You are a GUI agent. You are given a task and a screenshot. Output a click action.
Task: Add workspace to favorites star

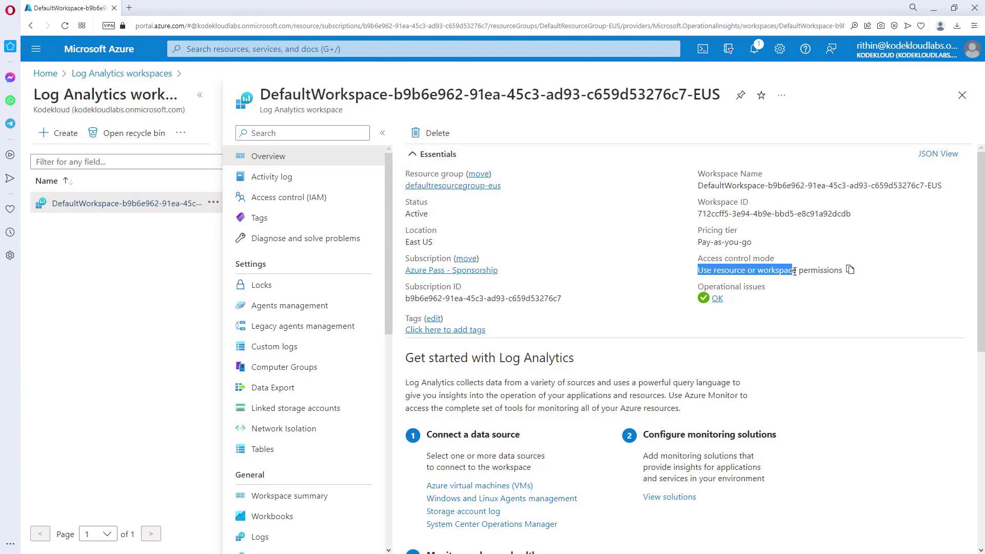(x=761, y=95)
